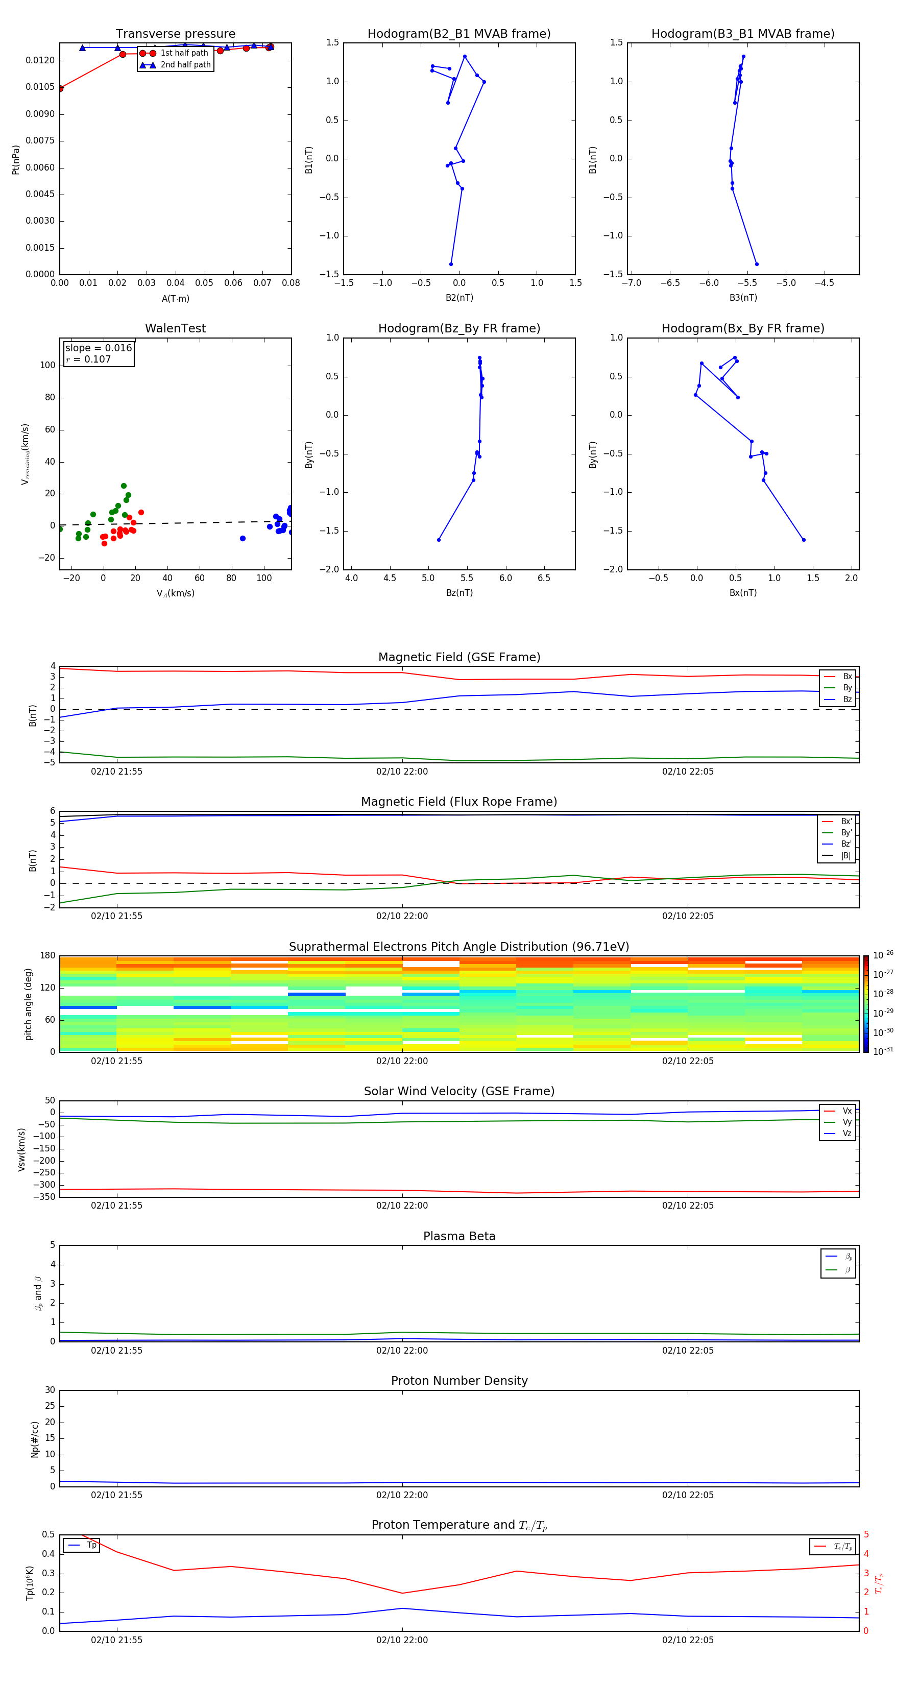Click the "B2(nT)" x-axis label
Viewport: 919px width, 1685px height.
[x=459, y=298]
